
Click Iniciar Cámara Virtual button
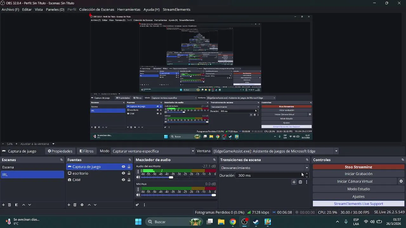(x=355, y=181)
